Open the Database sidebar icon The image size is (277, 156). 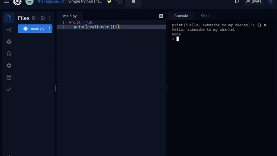point(9,78)
